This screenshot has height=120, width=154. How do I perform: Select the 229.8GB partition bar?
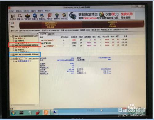pos(113,24)
